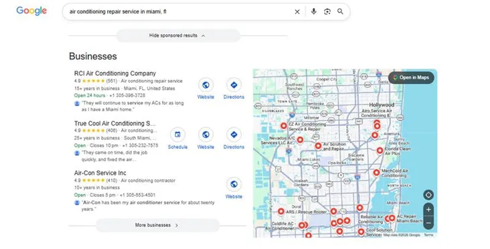This screenshot has width=490, height=249.
Task: Collapse sponsored results with Hide sponsored results
Action: 177,35
